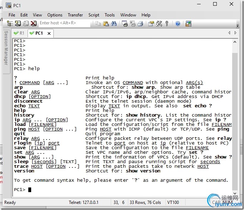Click the printer Print icon
This screenshot has height=210, width=244.
(140, 24)
